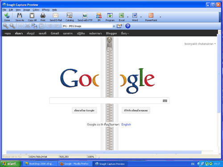Expand the Word button dropdown arrow
The image size is (223, 167).
click(141, 17)
